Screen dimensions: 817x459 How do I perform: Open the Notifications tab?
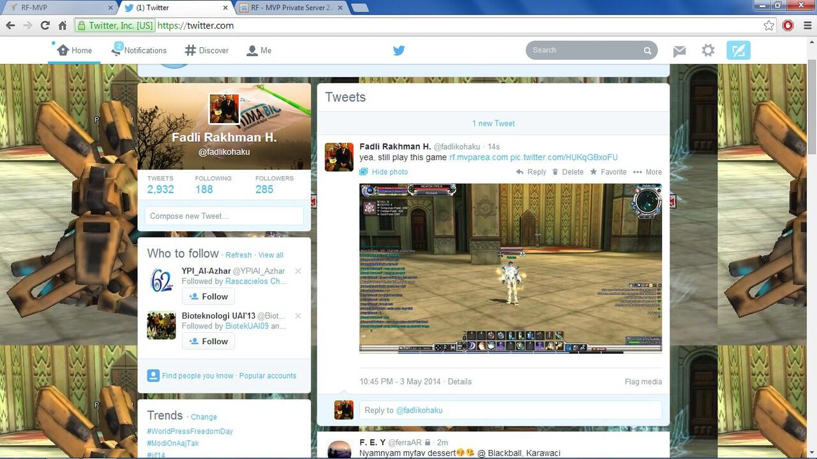click(x=139, y=50)
